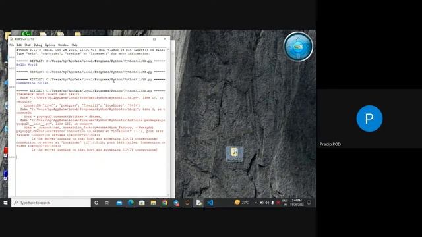The width and height of the screenshot is (422, 237).
Task: Switch to the Python IDLE taskbar icon
Action: tap(198, 203)
